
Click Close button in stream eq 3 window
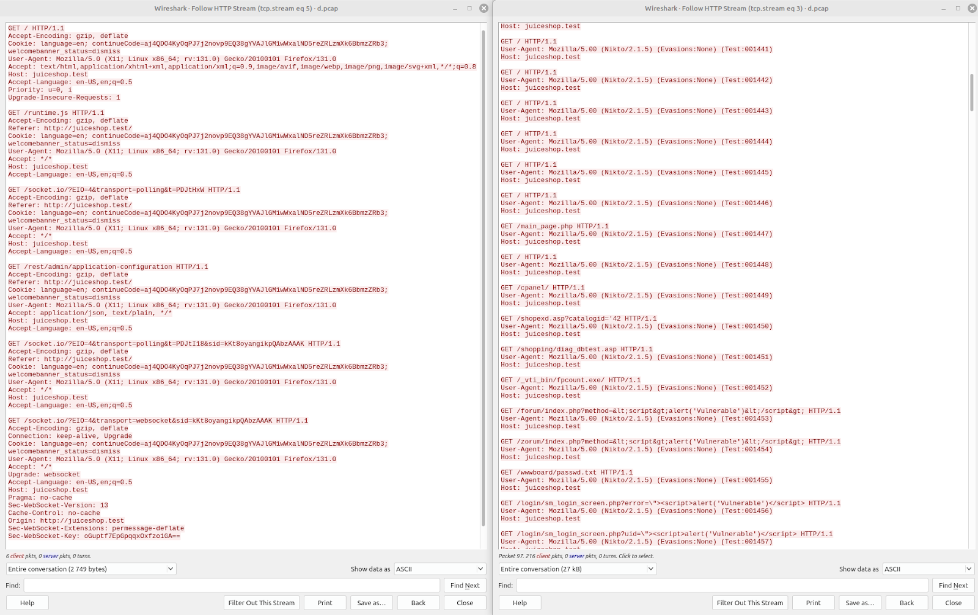[x=953, y=603]
